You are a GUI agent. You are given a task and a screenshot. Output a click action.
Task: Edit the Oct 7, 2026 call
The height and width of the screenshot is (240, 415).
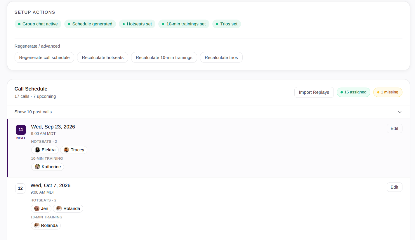394,187
